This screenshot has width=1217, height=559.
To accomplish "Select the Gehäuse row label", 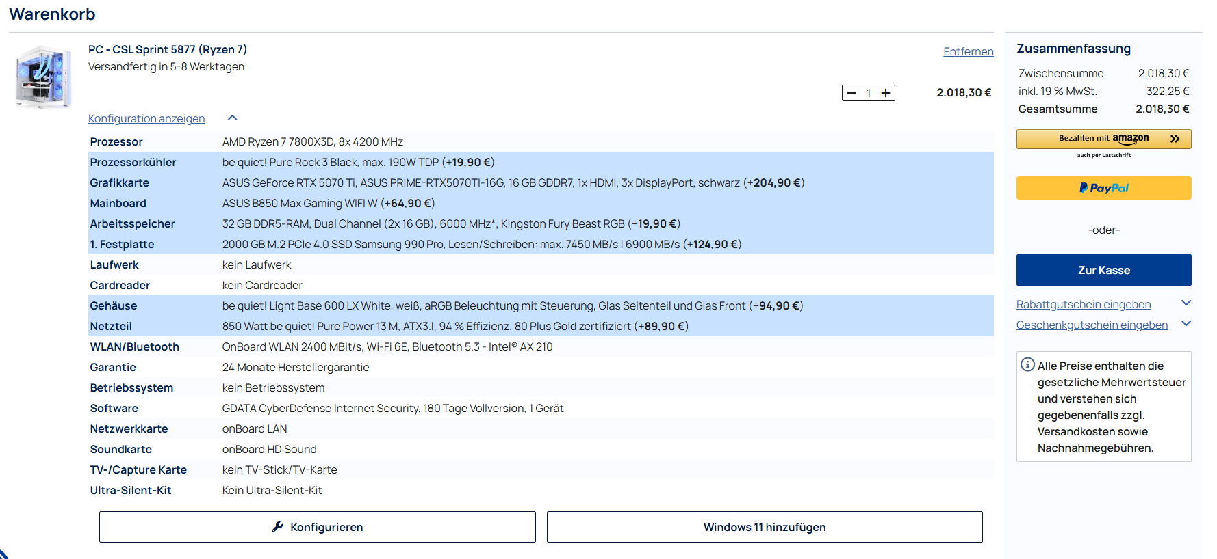I will tap(114, 305).
